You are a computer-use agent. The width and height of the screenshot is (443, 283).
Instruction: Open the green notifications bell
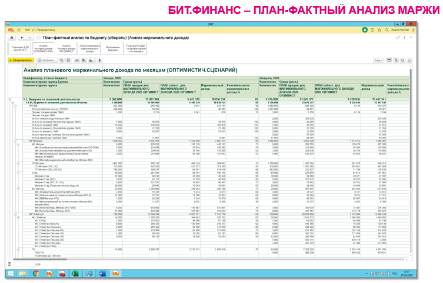(x=365, y=30)
